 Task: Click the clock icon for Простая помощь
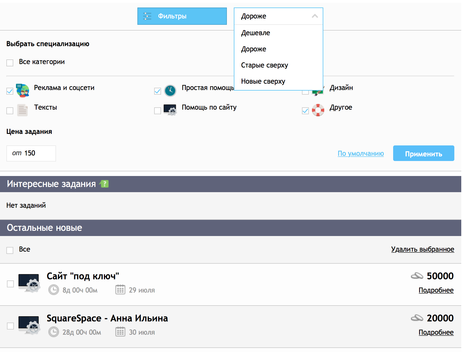click(x=170, y=91)
